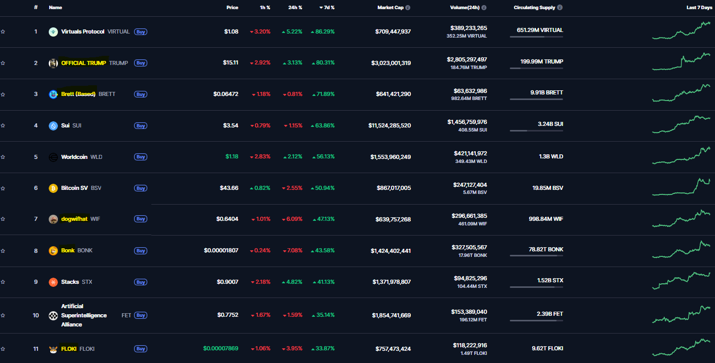
Task: Click the Virtuals Protocol coin logo
Action: coord(53,32)
